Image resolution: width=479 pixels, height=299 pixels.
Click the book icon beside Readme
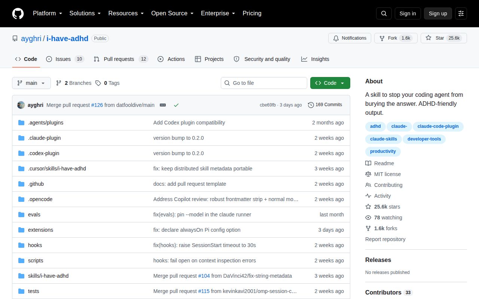click(x=368, y=163)
